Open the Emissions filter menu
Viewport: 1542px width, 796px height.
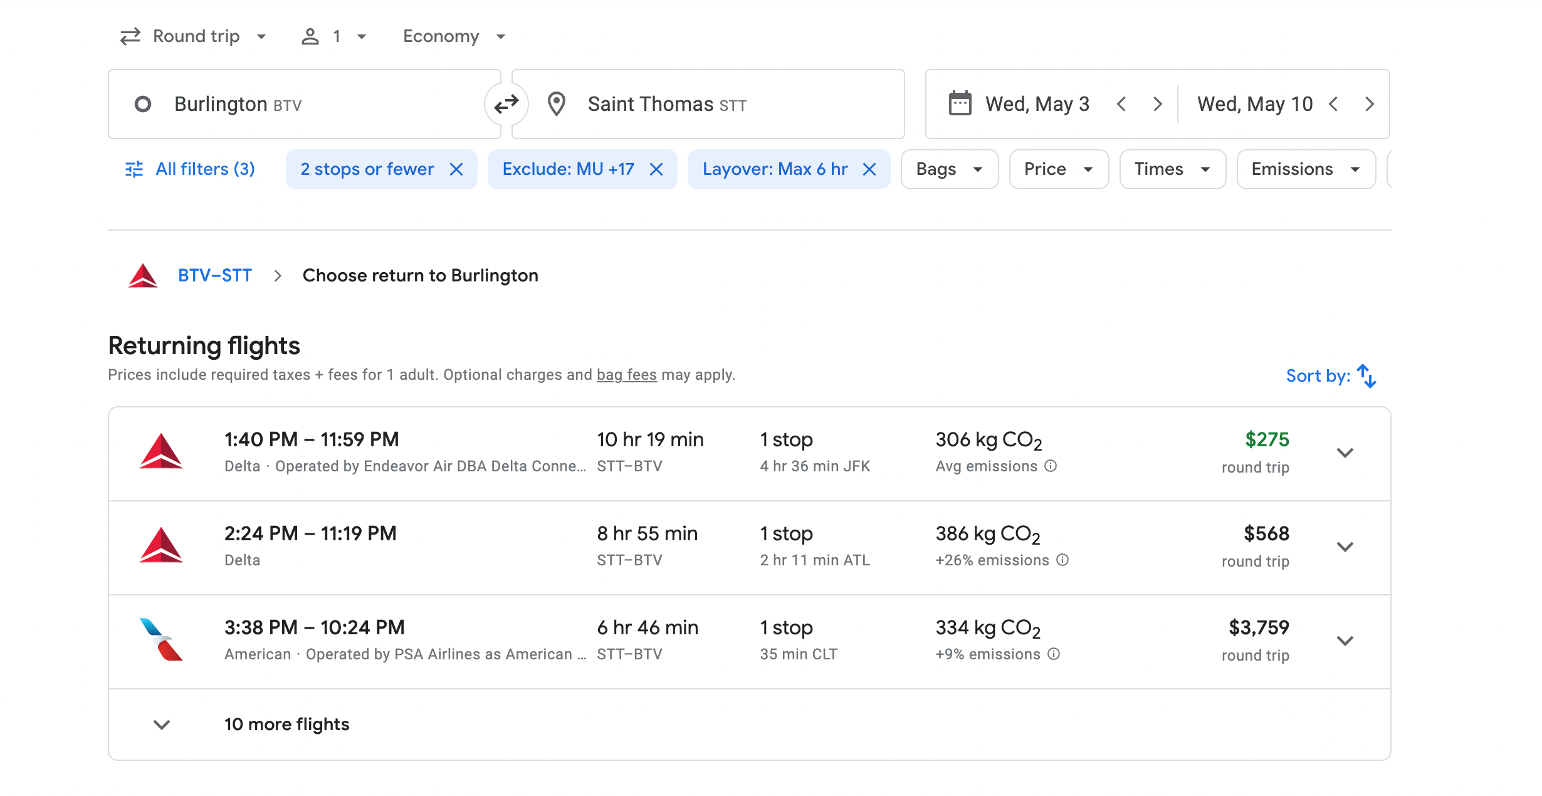[1305, 169]
